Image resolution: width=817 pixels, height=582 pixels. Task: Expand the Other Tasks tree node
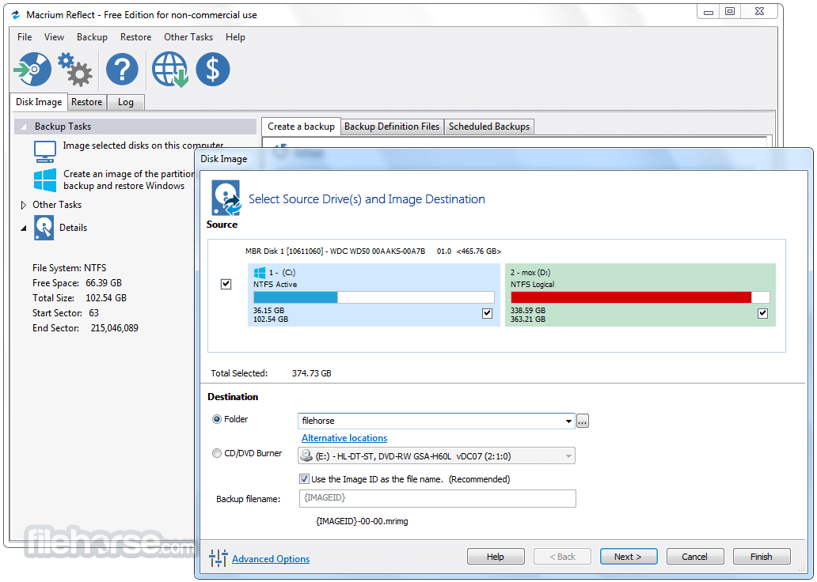pyautogui.click(x=24, y=205)
